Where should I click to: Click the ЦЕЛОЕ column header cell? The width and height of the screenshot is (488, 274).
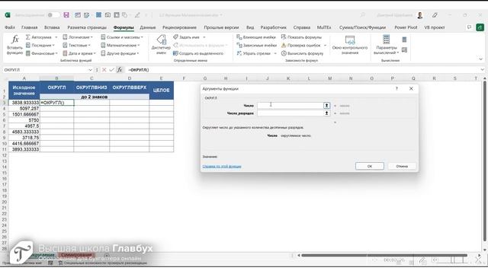point(161,91)
